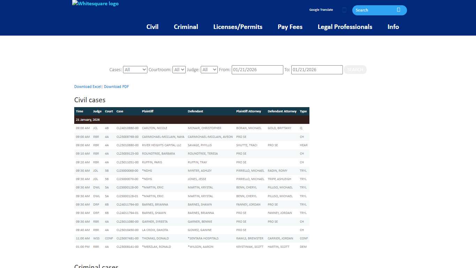Click inside the header Search box
Viewport: 476px width, 268px height.
[373, 10]
